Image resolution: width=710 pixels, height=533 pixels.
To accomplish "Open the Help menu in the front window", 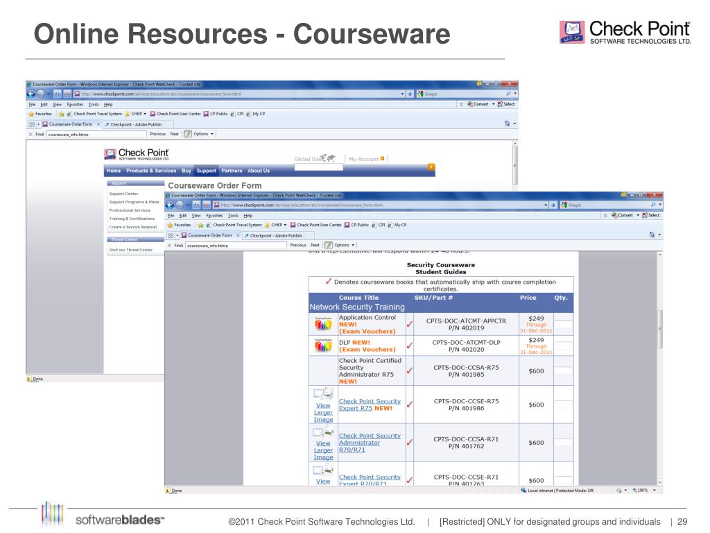I will click(x=248, y=216).
